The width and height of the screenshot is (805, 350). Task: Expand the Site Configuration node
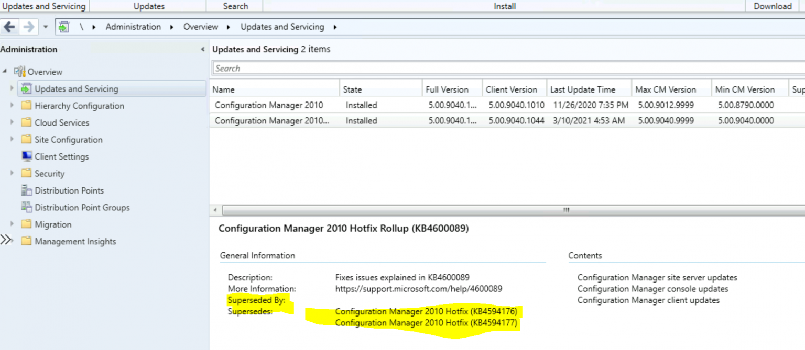pos(12,139)
